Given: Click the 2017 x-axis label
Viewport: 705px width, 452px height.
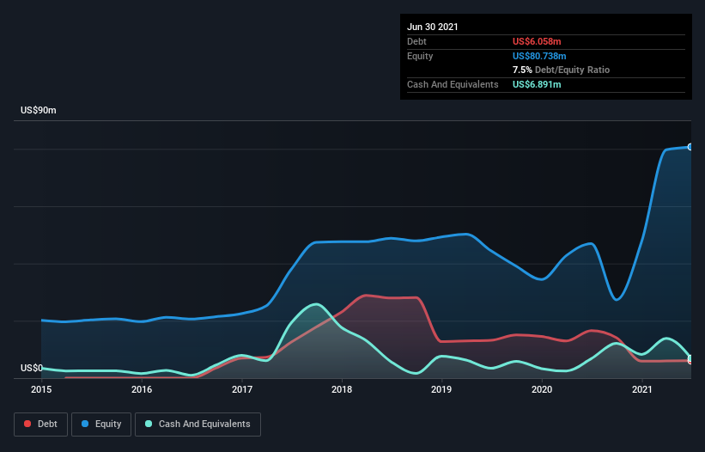Looking at the screenshot, I should 242,389.
